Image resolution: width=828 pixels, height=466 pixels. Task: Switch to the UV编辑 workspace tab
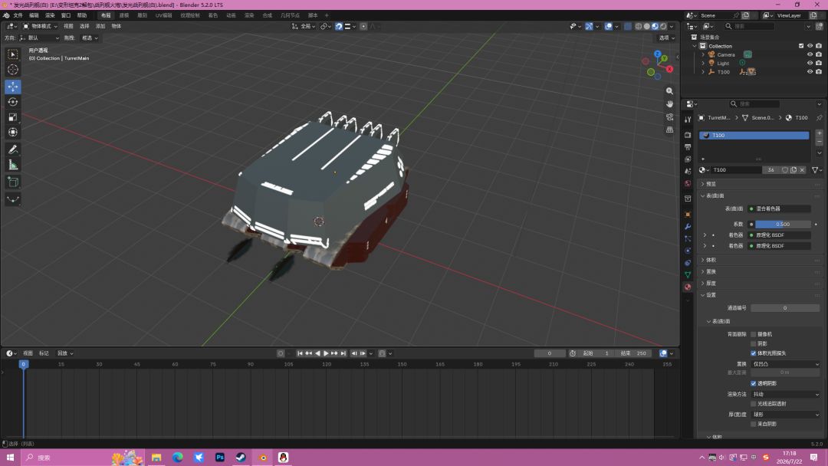(x=164, y=15)
